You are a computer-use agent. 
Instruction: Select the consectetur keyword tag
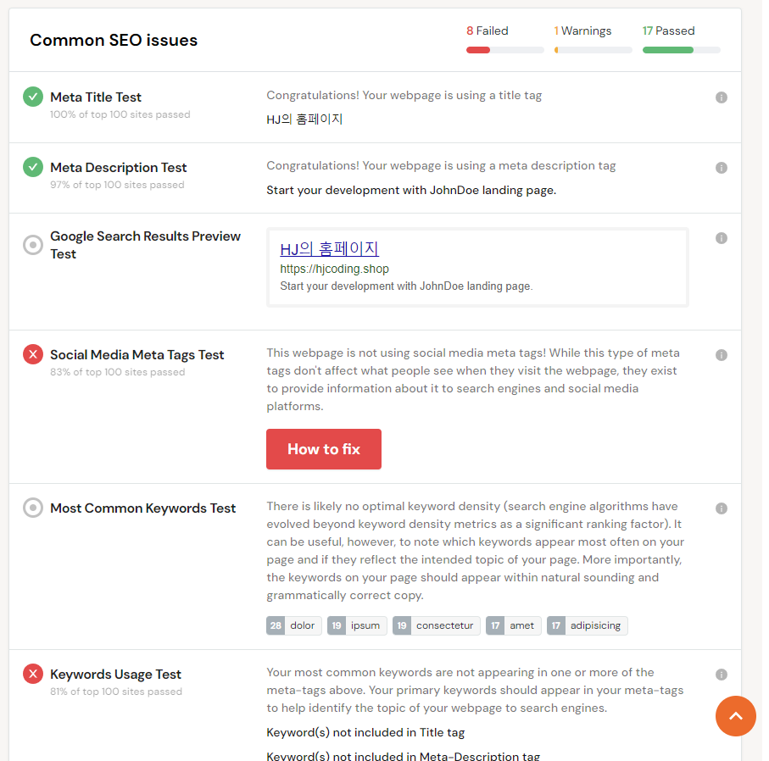[x=436, y=625]
